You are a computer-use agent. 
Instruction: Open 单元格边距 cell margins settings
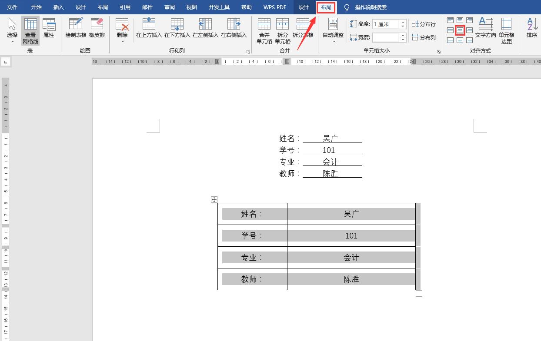click(x=506, y=30)
